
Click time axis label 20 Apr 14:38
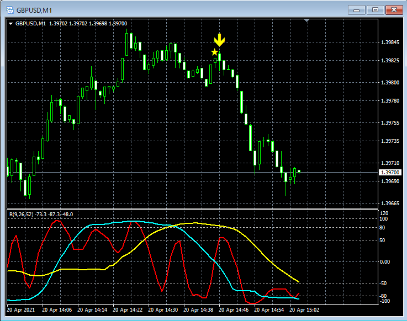pyautogui.click(x=198, y=310)
